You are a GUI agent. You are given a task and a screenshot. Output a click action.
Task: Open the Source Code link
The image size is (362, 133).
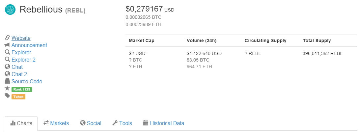27,82
